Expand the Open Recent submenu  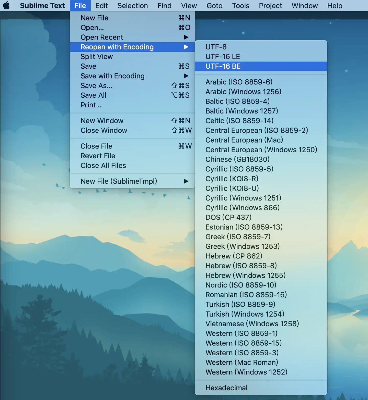132,37
